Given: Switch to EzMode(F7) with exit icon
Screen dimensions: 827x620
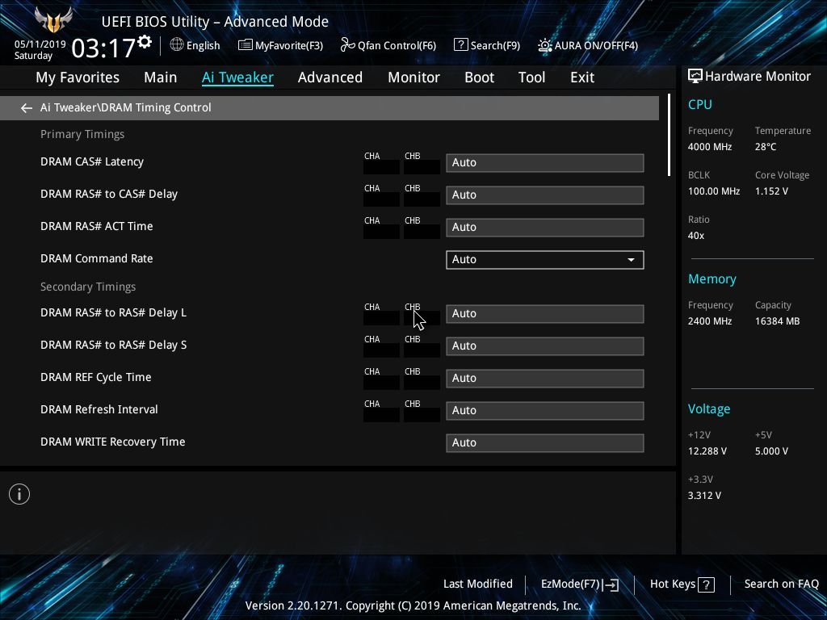Looking at the screenshot, I should pyautogui.click(x=610, y=584).
